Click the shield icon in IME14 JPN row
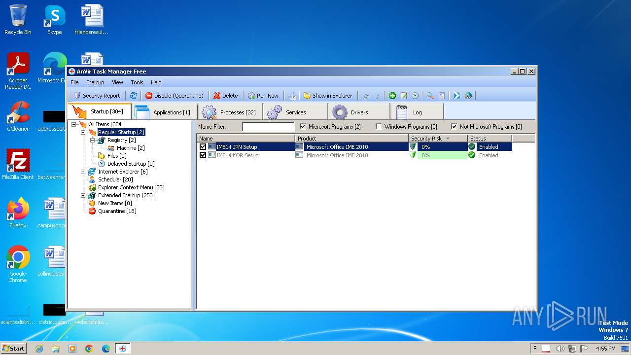631x355 pixels. (x=413, y=147)
